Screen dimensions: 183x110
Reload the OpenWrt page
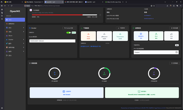pyautogui.click(x=12, y=6)
